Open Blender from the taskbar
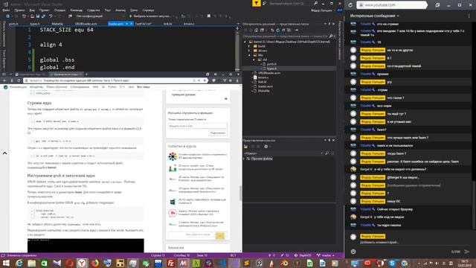This screenshot has width=476, height=268. [x=284, y=263]
